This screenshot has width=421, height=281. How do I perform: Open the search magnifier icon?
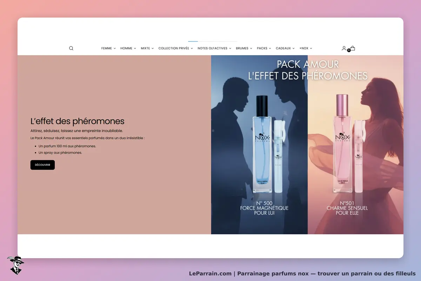click(x=71, y=48)
